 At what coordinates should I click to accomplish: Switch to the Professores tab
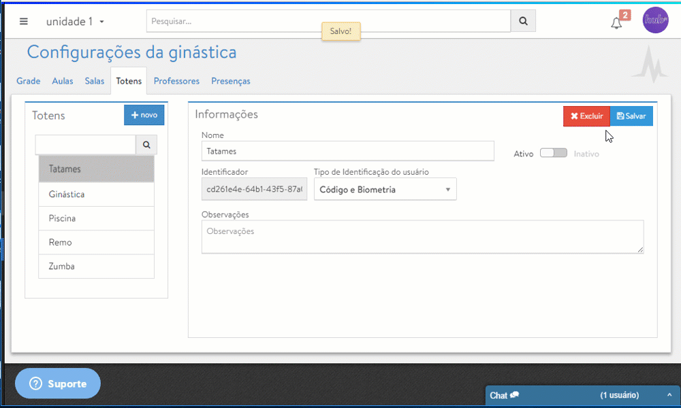coord(176,81)
